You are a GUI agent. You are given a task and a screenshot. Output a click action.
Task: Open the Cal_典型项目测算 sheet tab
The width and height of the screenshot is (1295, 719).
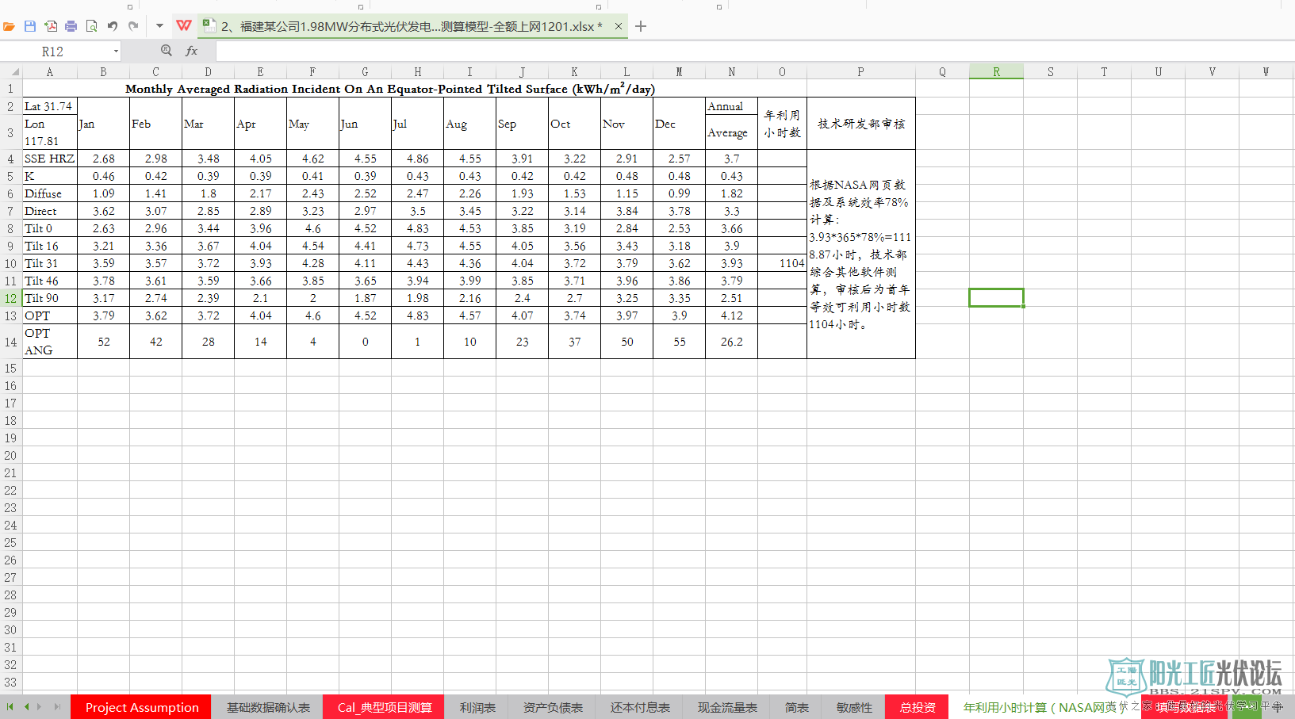pyautogui.click(x=385, y=707)
